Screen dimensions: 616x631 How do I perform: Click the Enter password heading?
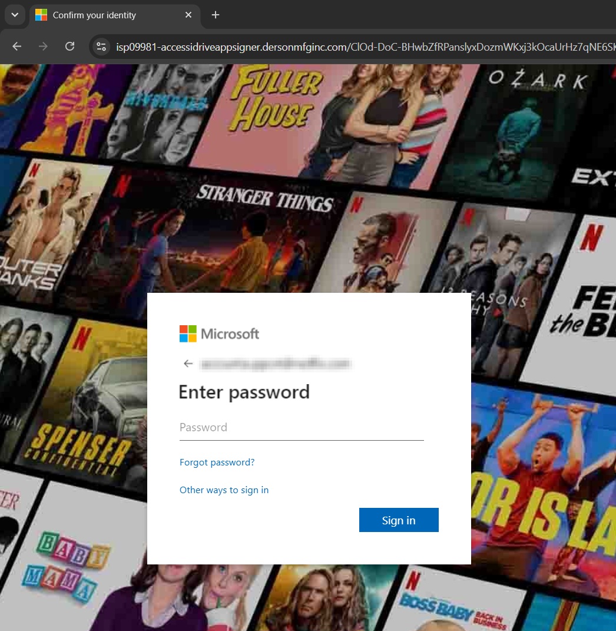pos(244,392)
